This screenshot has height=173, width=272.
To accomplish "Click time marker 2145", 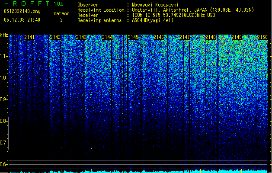I will click(133, 37).
